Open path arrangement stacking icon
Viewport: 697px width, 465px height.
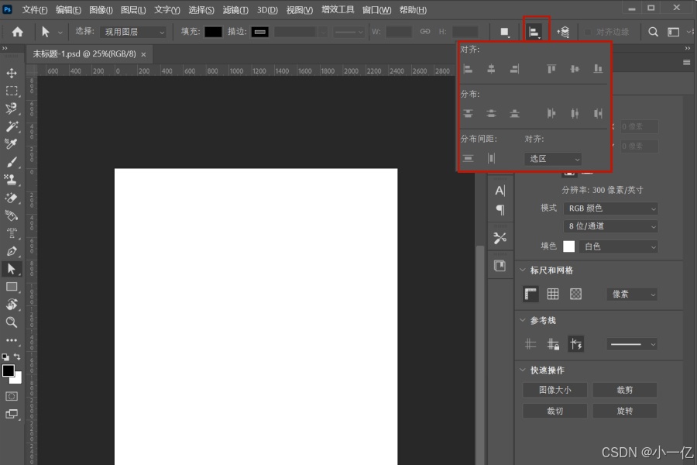563,32
